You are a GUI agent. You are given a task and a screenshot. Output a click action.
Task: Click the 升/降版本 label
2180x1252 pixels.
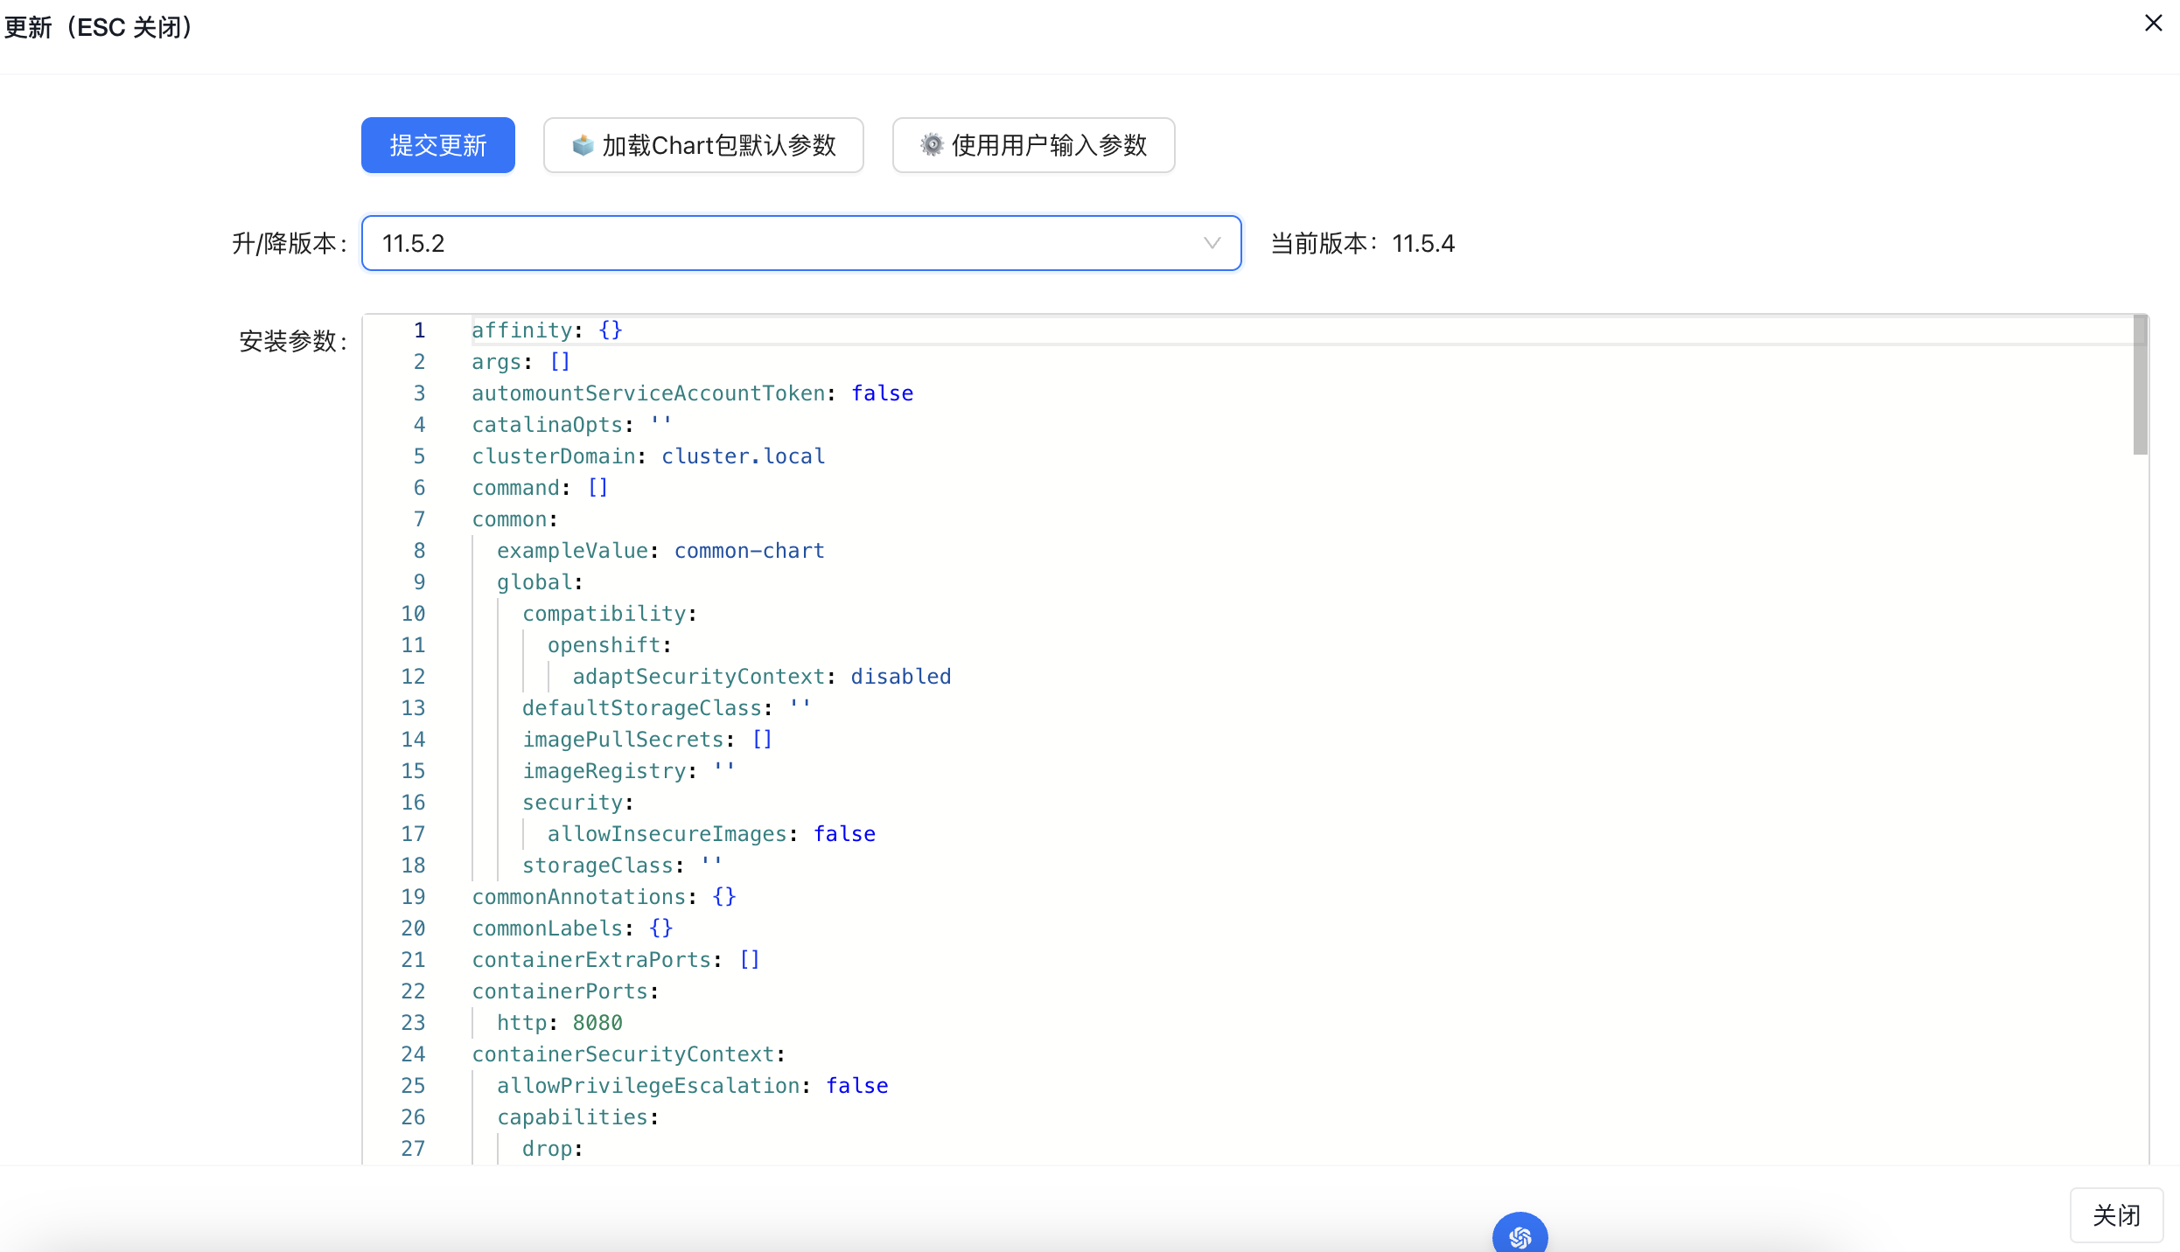tap(289, 243)
